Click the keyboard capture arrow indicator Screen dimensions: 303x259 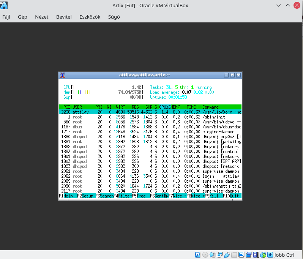270,255
